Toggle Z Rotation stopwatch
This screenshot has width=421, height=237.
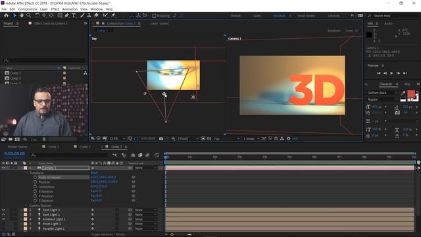[35, 200]
